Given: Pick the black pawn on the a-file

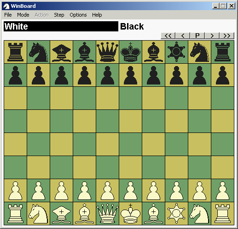Looking at the screenshot, I should click(15, 75).
